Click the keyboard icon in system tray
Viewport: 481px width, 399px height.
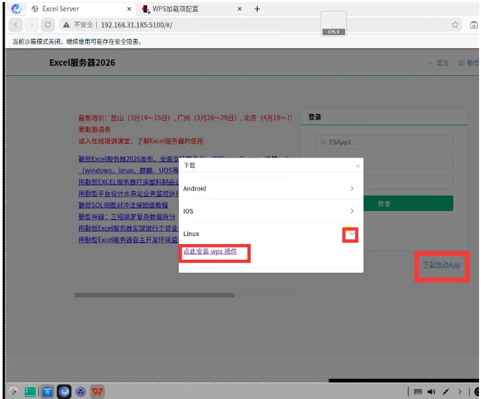(418, 392)
